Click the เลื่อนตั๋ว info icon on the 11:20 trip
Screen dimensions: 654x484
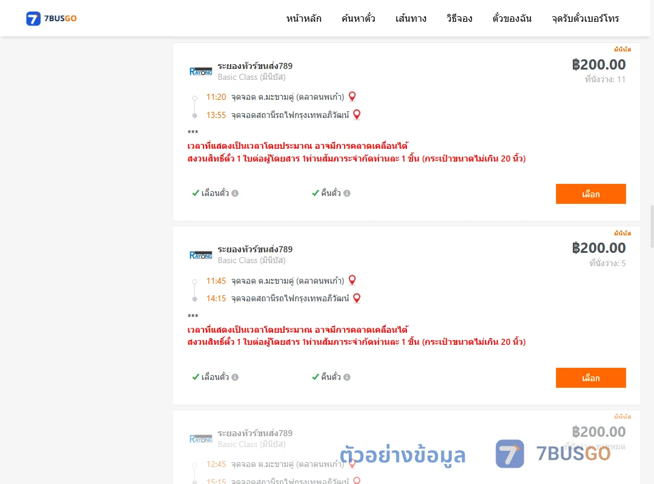235,193
